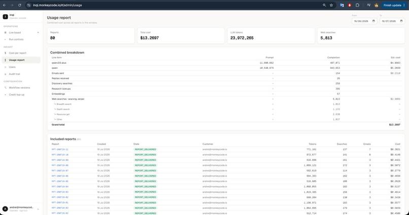
Task: Click the Created column header
Action: click(101, 144)
